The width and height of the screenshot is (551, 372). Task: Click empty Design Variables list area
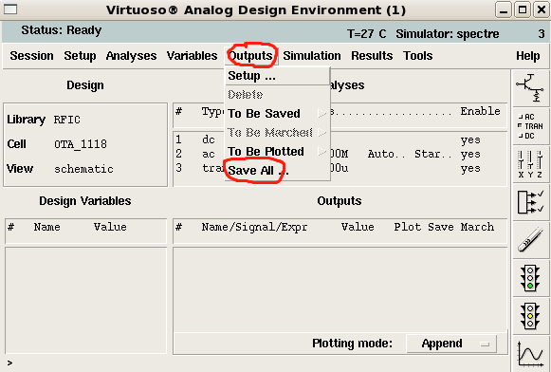point(85,300)
